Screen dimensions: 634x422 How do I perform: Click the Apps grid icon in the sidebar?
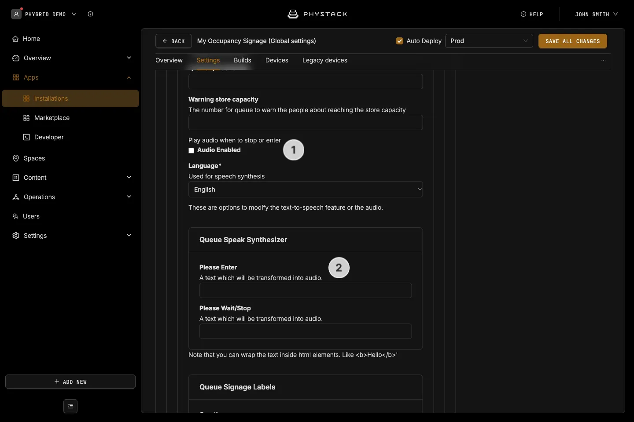16,77
